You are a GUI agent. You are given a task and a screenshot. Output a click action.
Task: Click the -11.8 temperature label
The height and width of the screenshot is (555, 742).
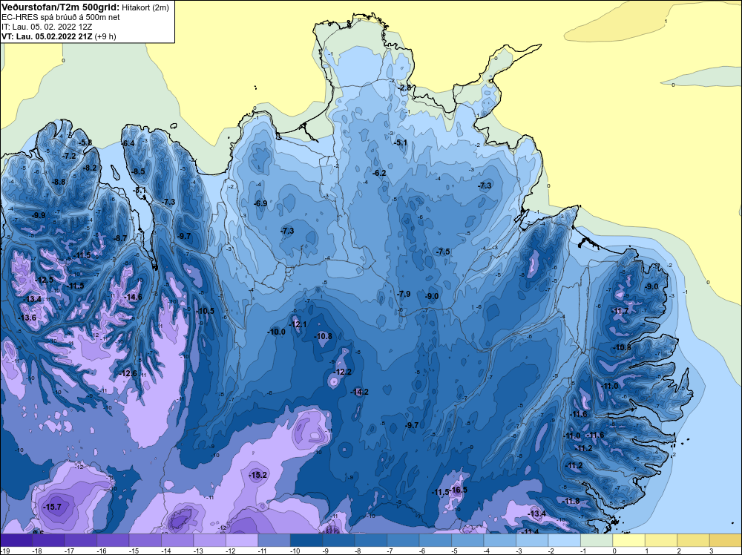click(570, 501)
